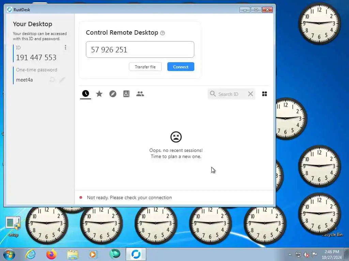This screenshot has height=261, width=349.
Task: Click the Connect button
Action: [181, 67]
